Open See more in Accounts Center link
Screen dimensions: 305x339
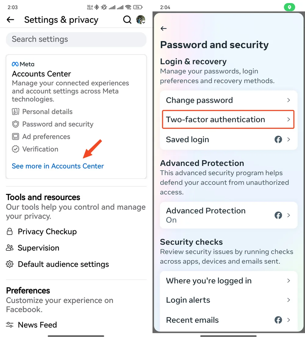pos(58,166)
